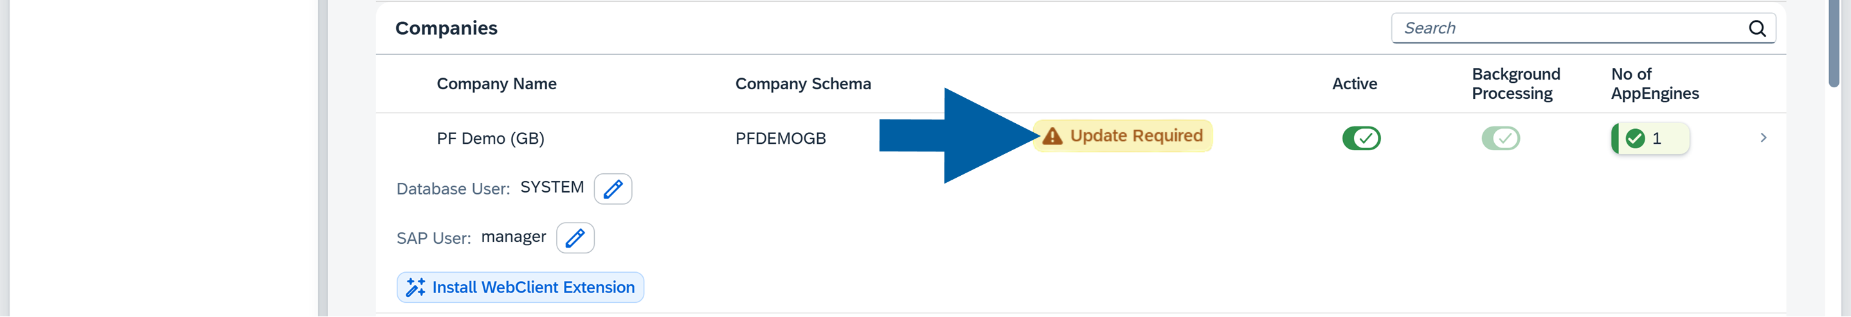
Task: Edit the SAP User with pencil icon
Action: coord(575,238)
